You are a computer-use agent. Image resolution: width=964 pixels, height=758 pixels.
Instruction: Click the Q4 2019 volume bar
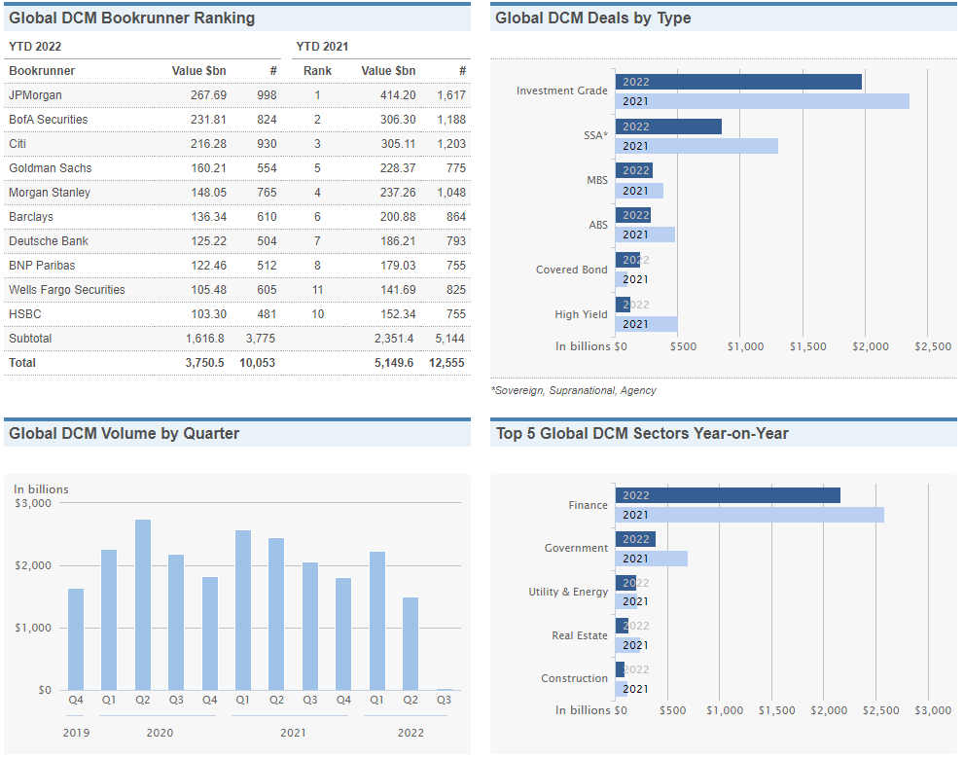coord(76,639)
